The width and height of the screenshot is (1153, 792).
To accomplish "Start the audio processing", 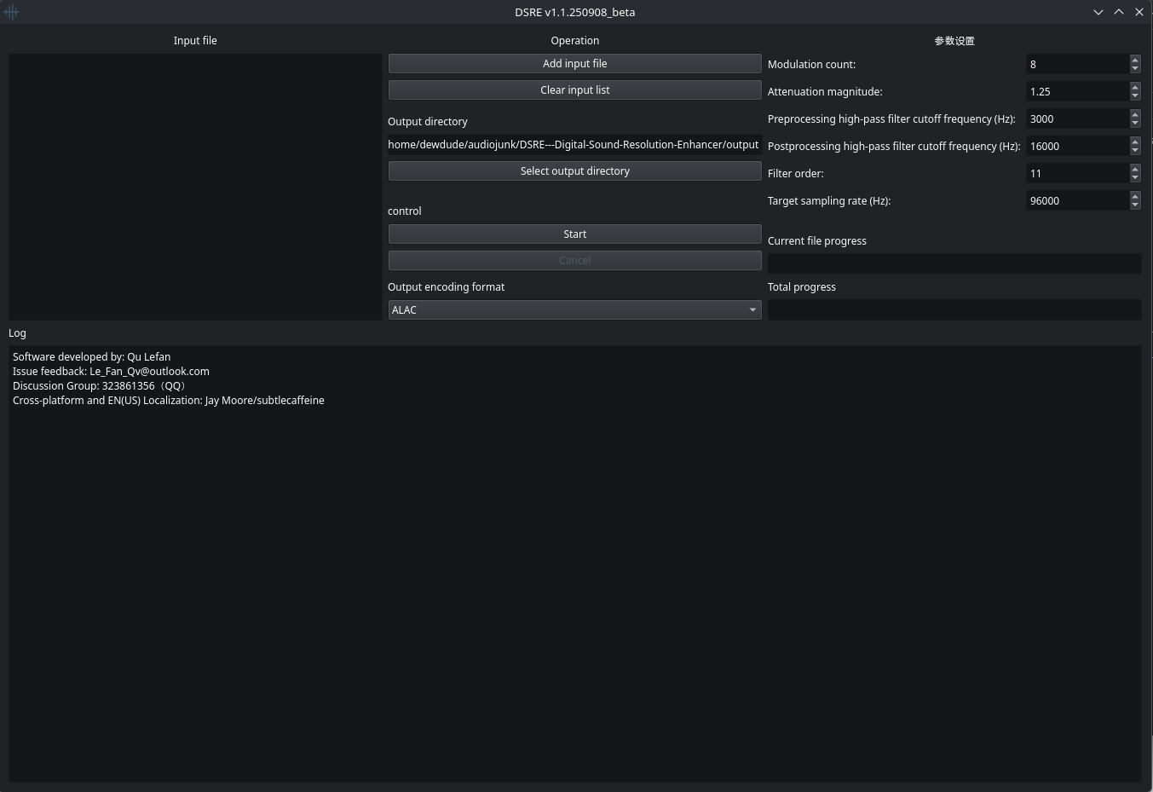I will 574,234.
